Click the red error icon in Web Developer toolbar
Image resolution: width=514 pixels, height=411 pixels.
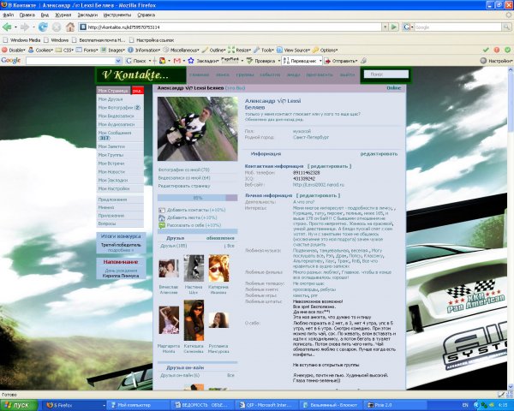click(x=497, y=50)
